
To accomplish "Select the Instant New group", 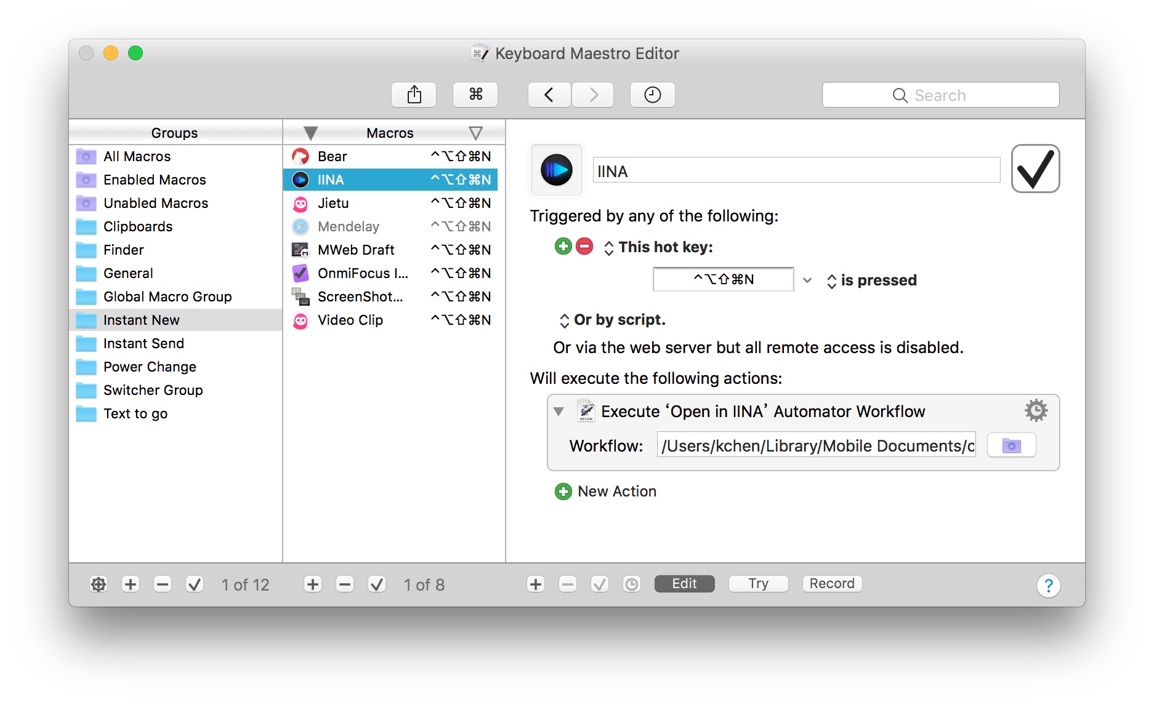I will 176,320.
